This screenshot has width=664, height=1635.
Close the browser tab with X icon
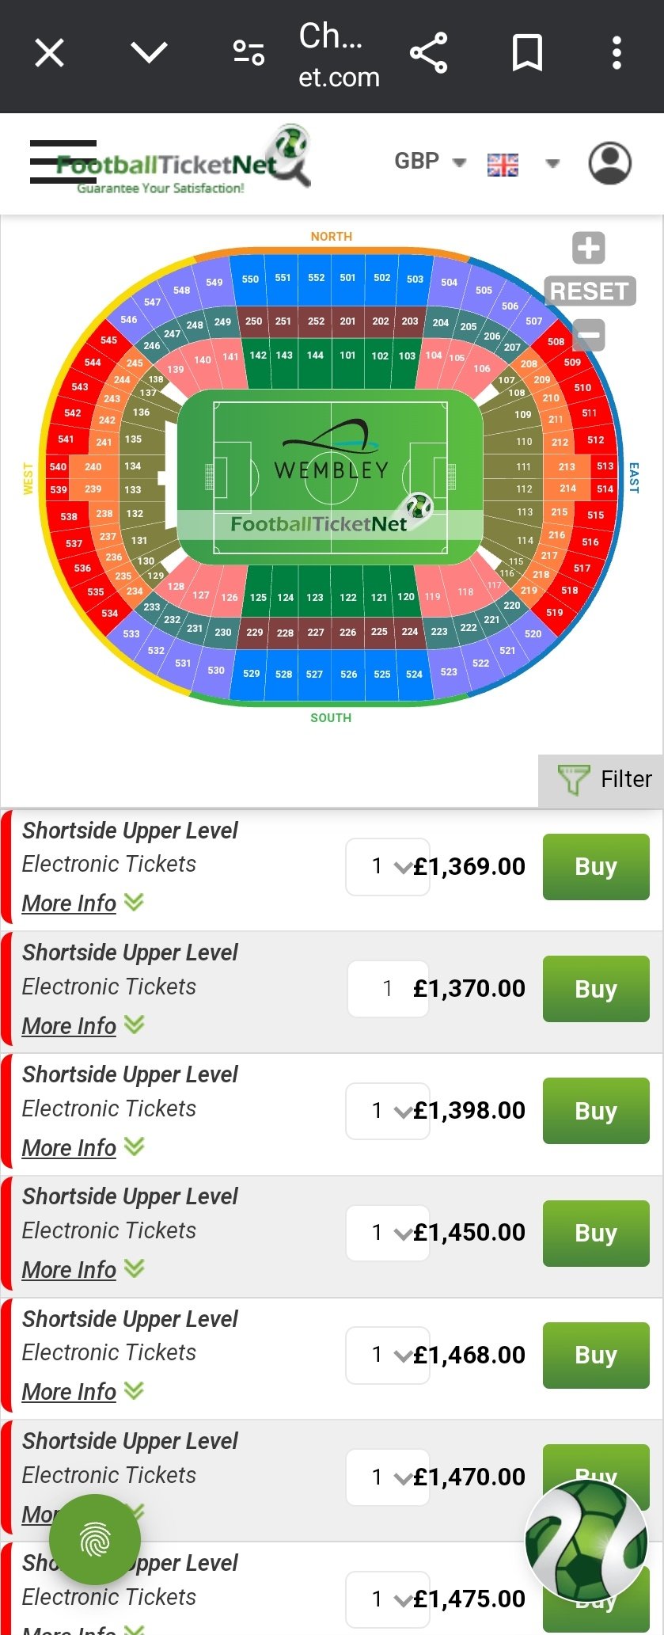point(49,54)
